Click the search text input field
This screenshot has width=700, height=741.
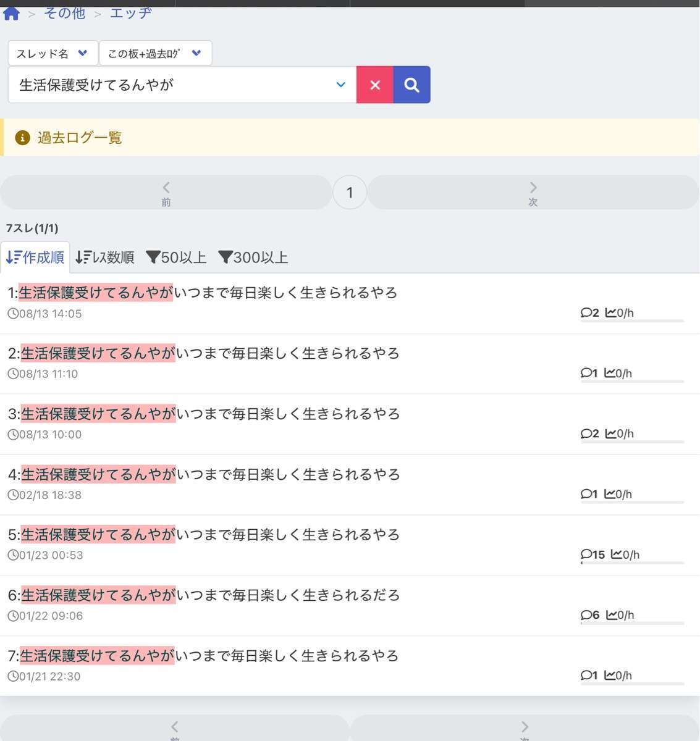173,85
